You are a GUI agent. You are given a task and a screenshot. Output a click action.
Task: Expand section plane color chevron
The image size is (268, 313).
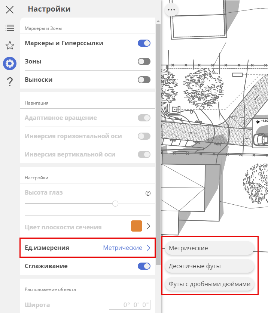[x=148, y=226]
